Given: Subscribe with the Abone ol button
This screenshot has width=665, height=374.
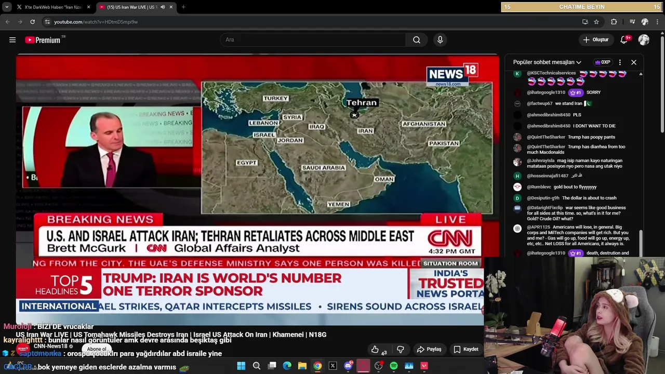Looking at the screenshot, I should pyautogui.click(x=97, y=349).
